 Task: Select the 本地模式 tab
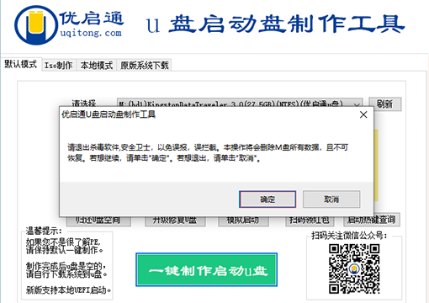pos(97,66)
